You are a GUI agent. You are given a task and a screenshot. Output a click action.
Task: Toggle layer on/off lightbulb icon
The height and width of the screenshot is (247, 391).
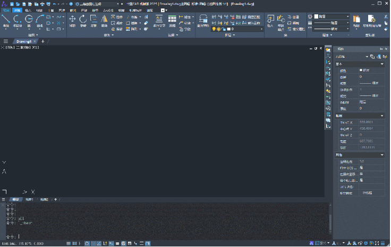click(x=214, y=29)
